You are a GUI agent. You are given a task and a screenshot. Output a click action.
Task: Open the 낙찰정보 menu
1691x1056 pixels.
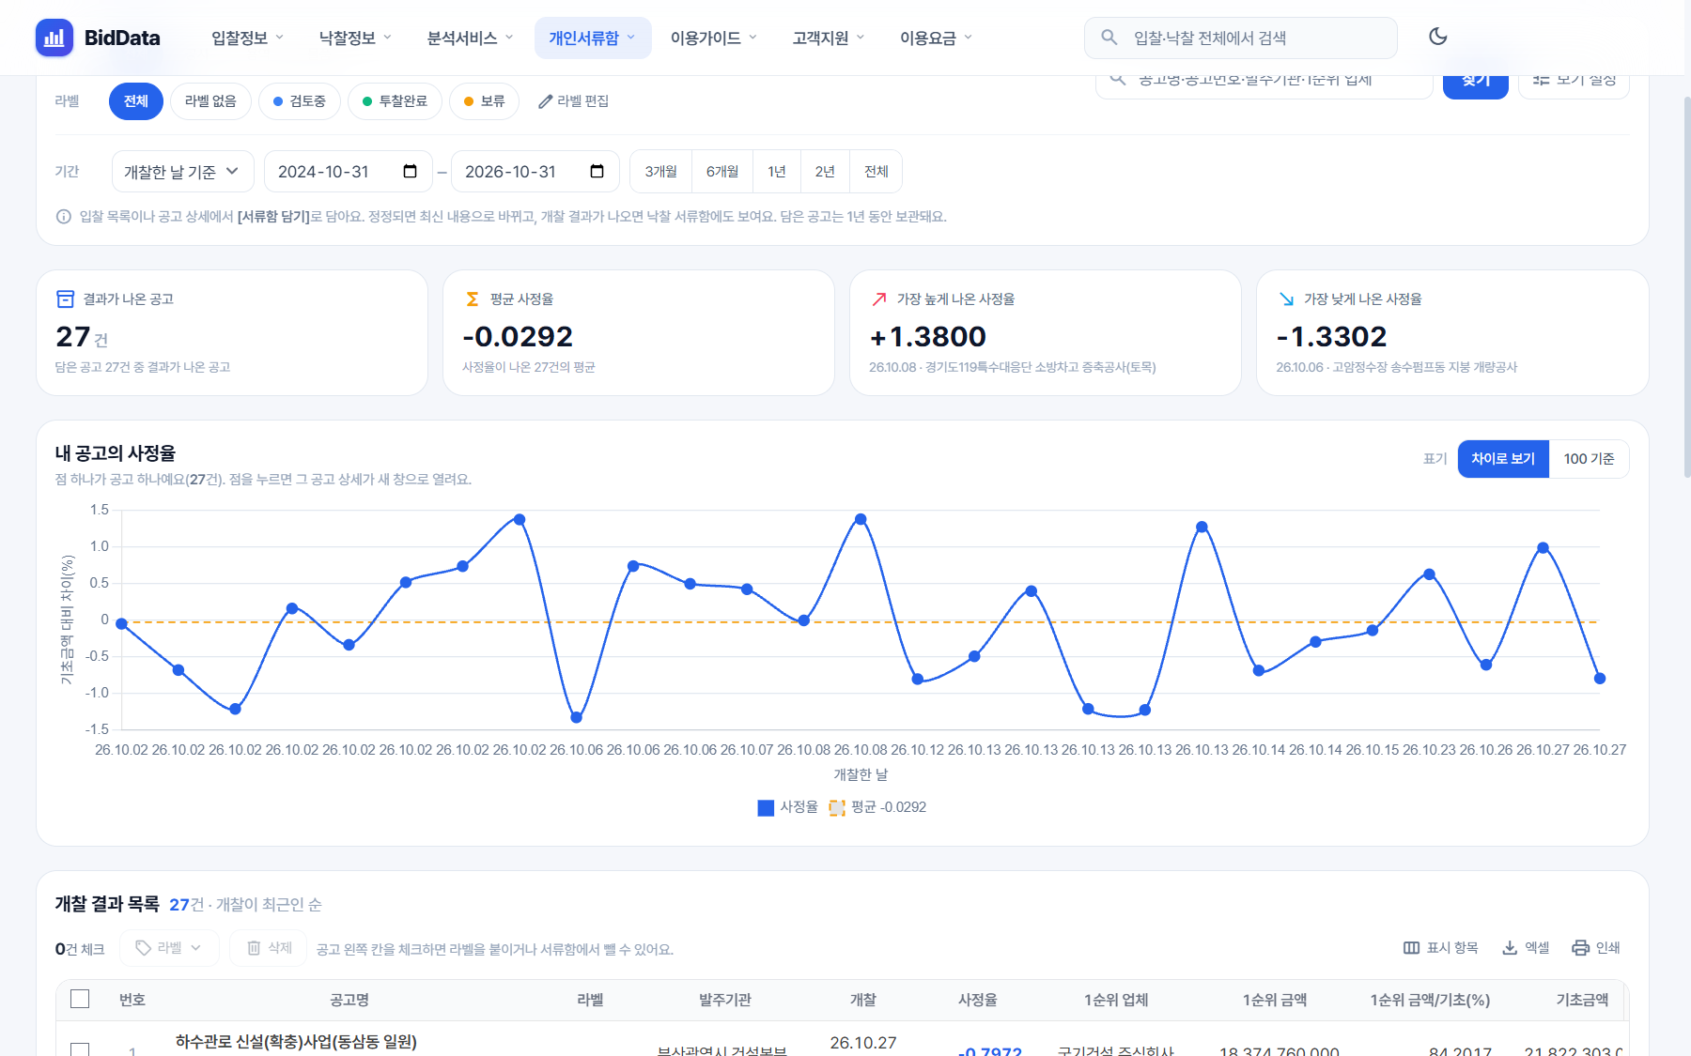(x=355, y=38)
